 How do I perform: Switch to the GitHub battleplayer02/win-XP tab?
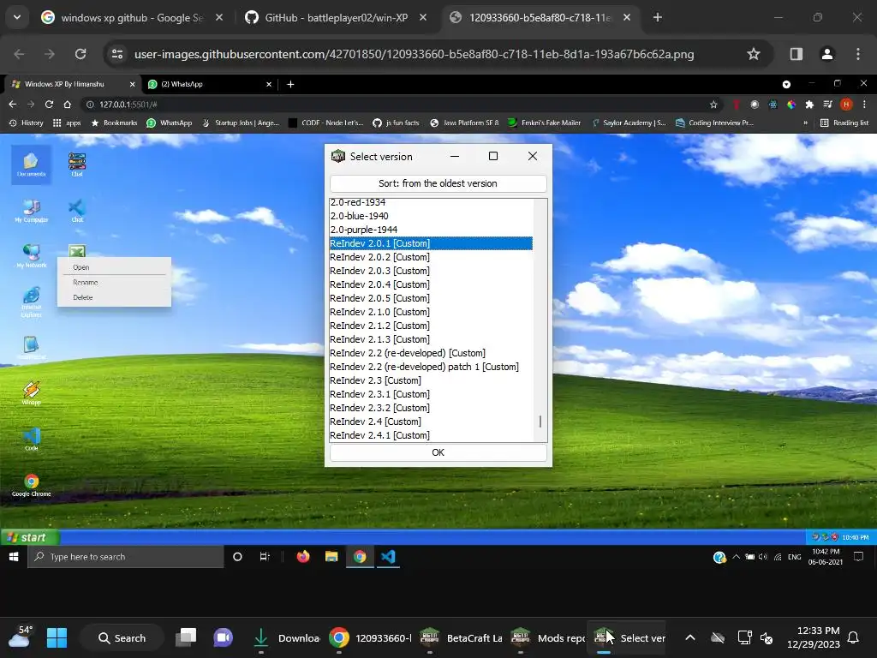336,17
